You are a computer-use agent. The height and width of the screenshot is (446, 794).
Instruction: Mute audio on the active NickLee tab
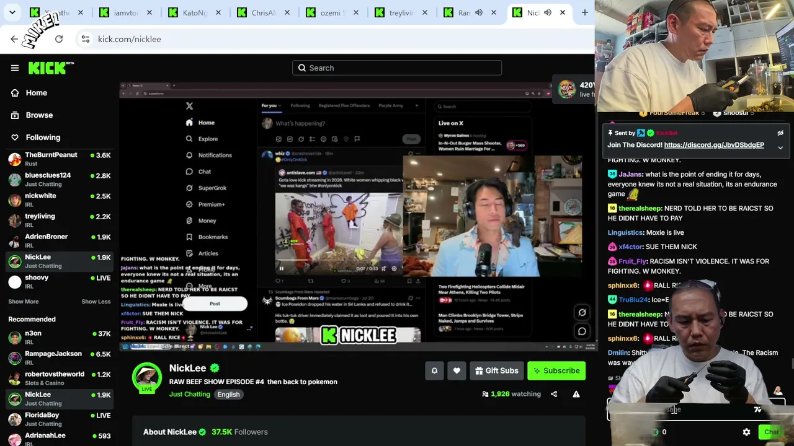(x=548, y=12)
